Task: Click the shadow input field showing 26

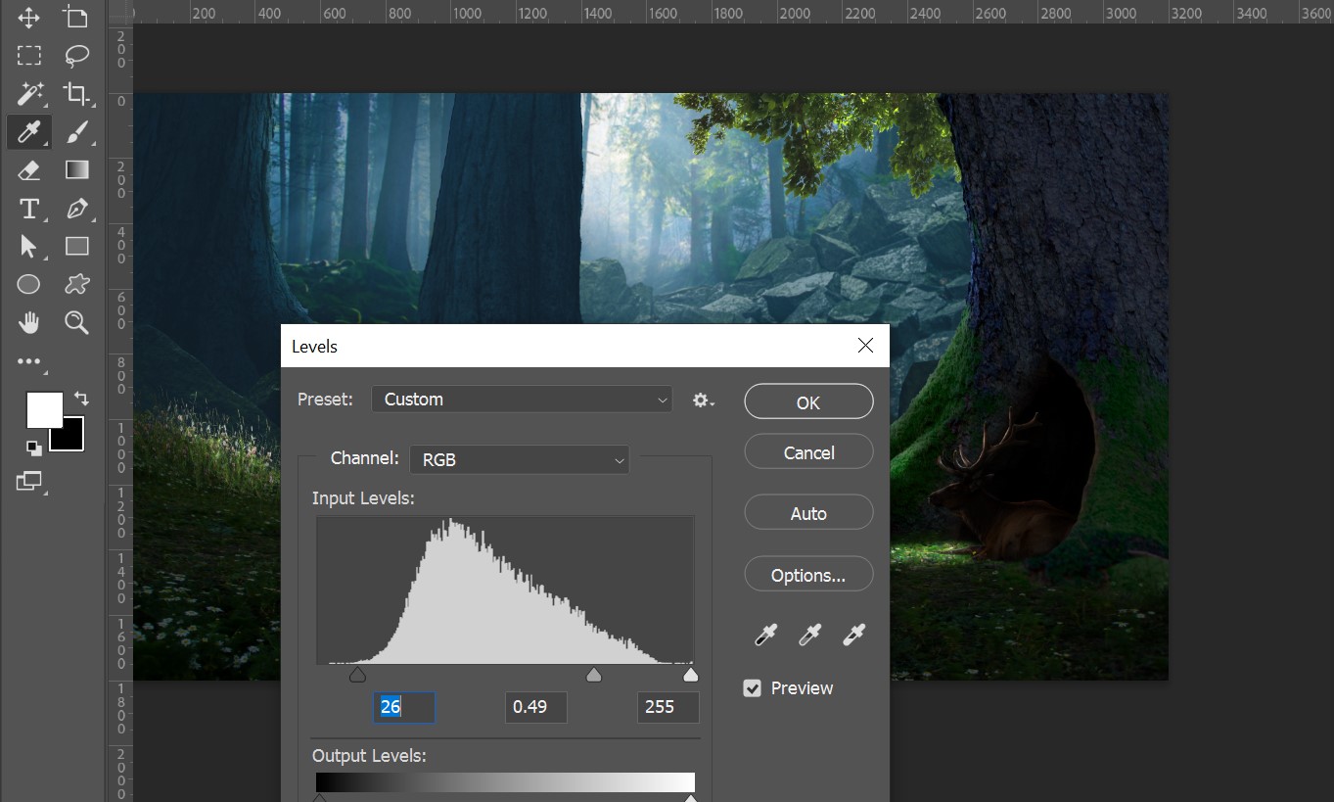Action: [x=404, y=707]
